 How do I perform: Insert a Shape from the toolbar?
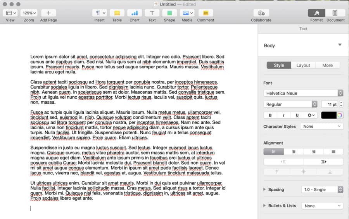click(169, 13)
